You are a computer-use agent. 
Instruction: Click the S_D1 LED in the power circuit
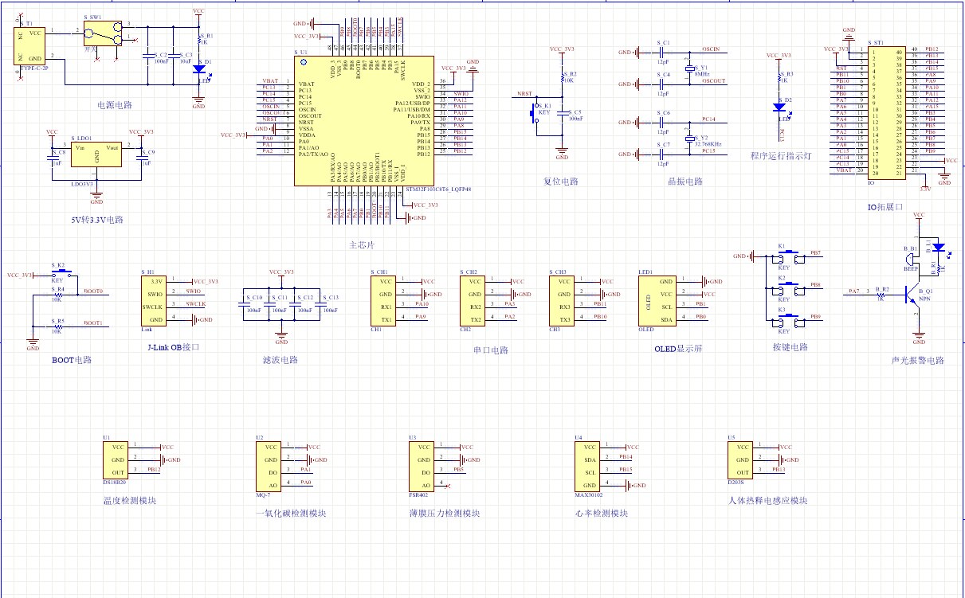198,69
